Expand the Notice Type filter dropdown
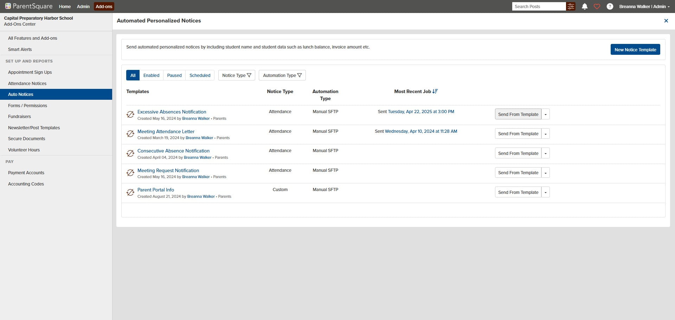675x320 pixels. click(237, 75)
